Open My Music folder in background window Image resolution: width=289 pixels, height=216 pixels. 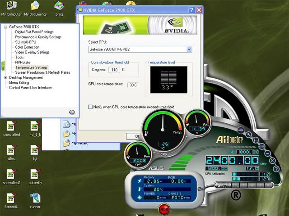point(75,143)
